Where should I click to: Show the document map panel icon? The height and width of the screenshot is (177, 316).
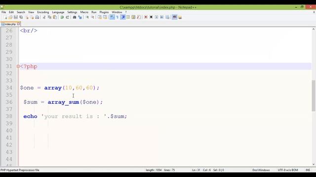[133, 17]
